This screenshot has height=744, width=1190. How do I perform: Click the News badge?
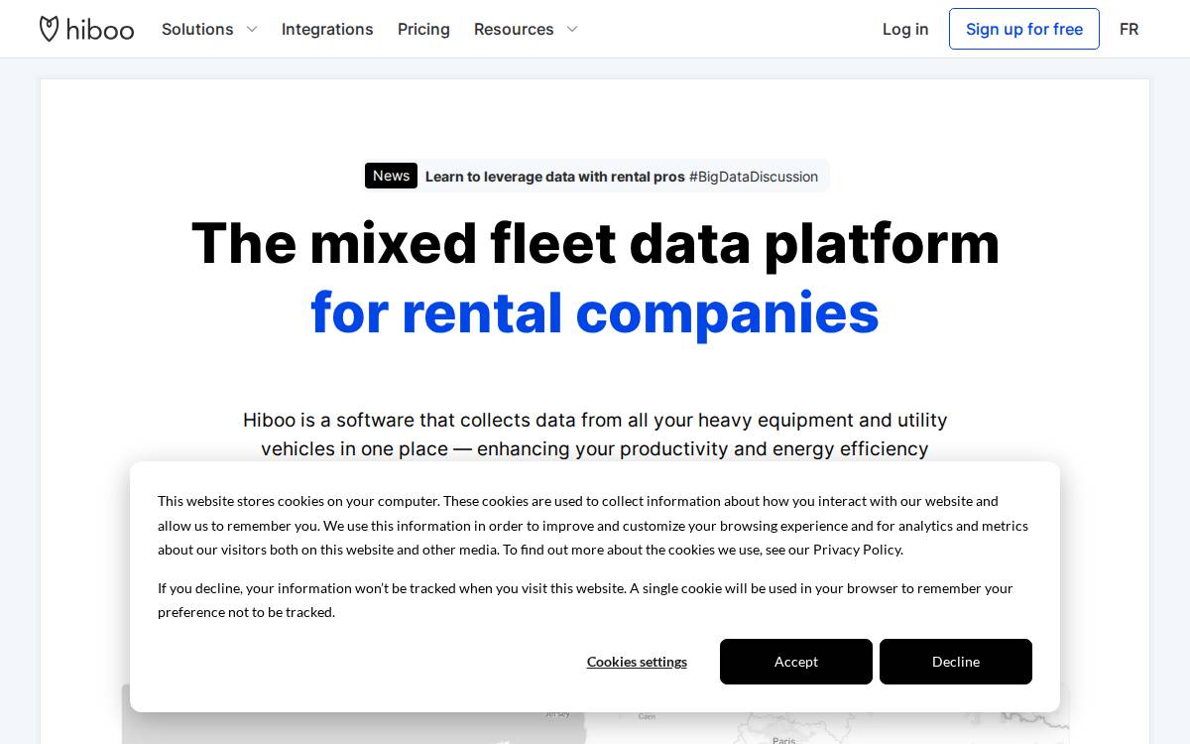coord(391,176)
